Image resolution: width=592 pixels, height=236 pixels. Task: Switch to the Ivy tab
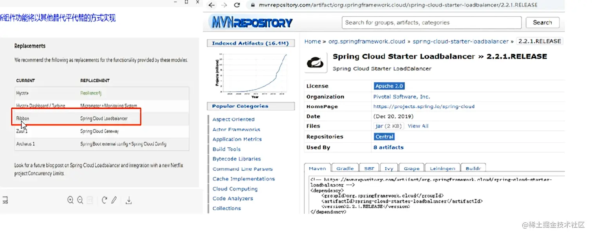coord(389,169)
